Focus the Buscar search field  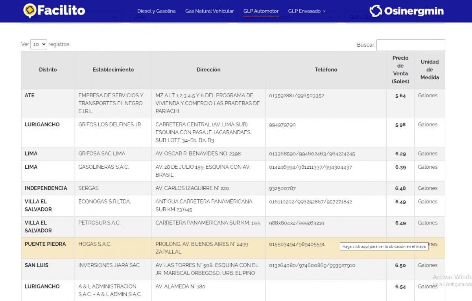(x=411, y=45)
